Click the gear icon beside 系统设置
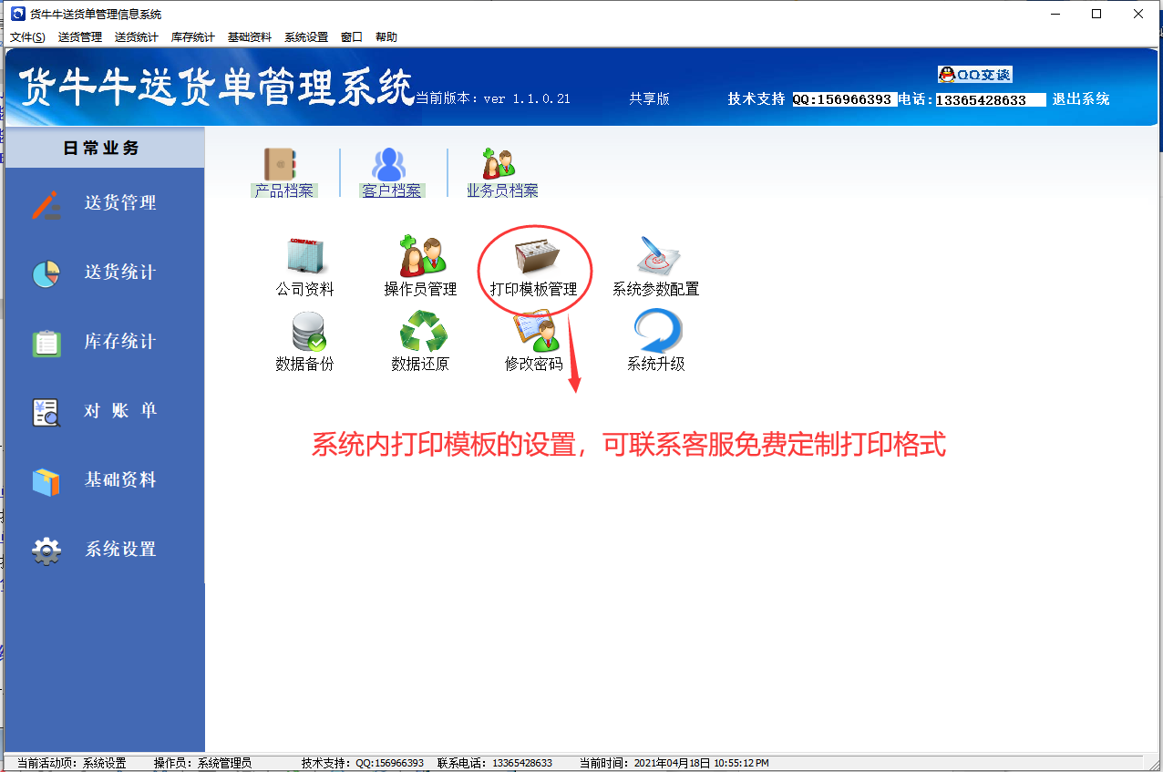 tap(46, 551)
